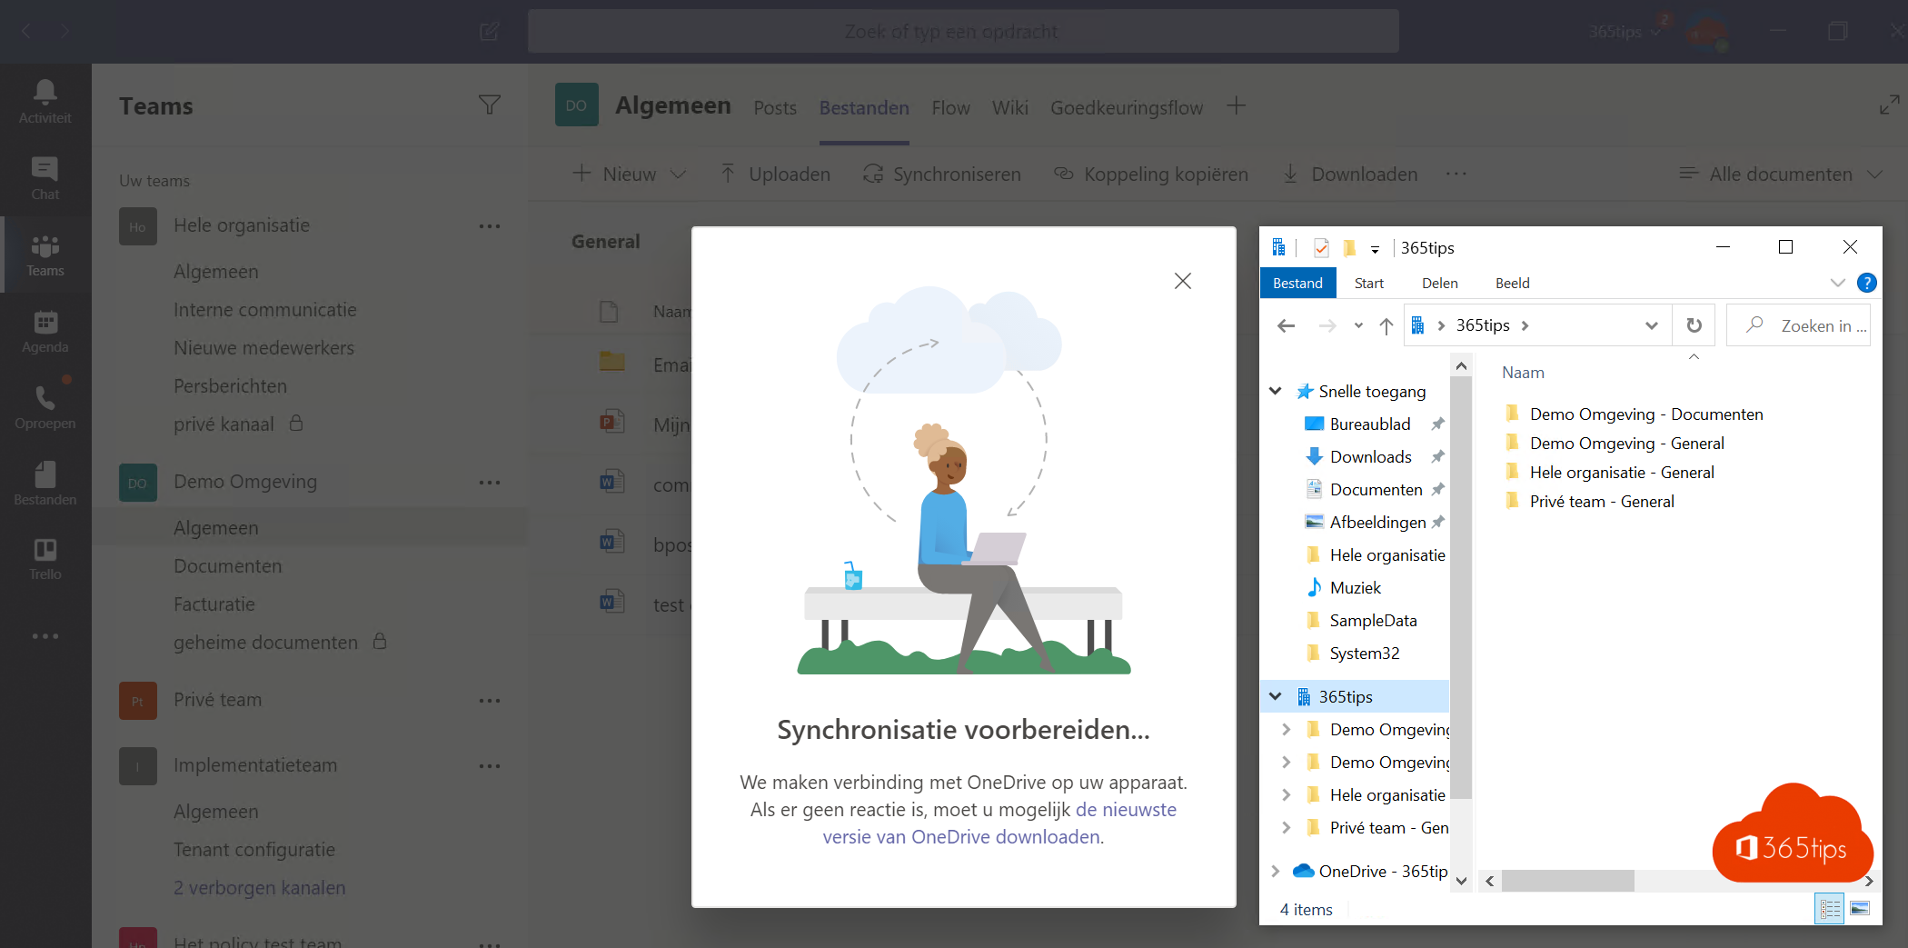This screenshot has width=1908, height=948.
Task: Open Explorer recent locations dropdown arrow
Action: tap(1358, 325)
